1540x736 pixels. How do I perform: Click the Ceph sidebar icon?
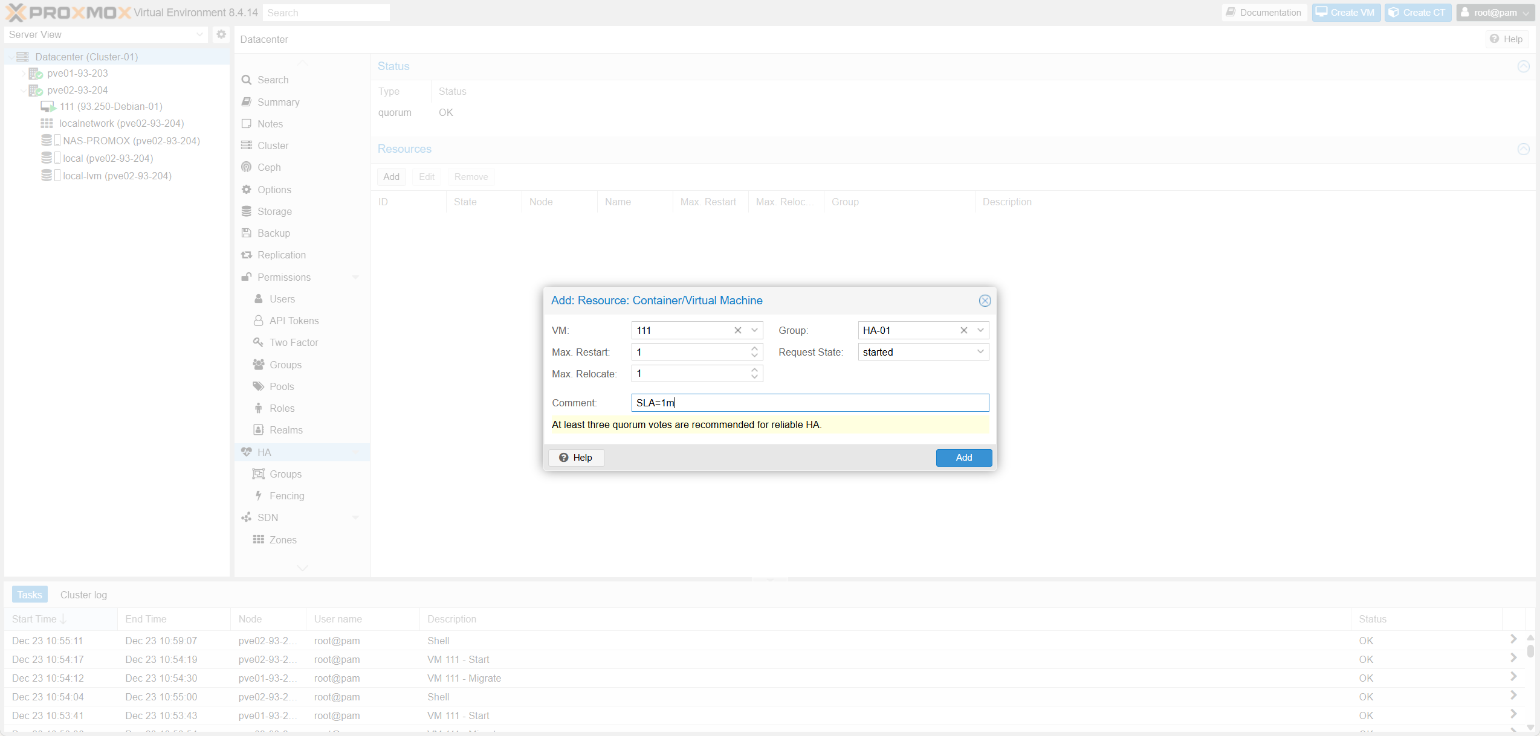(x=247, y=167)
